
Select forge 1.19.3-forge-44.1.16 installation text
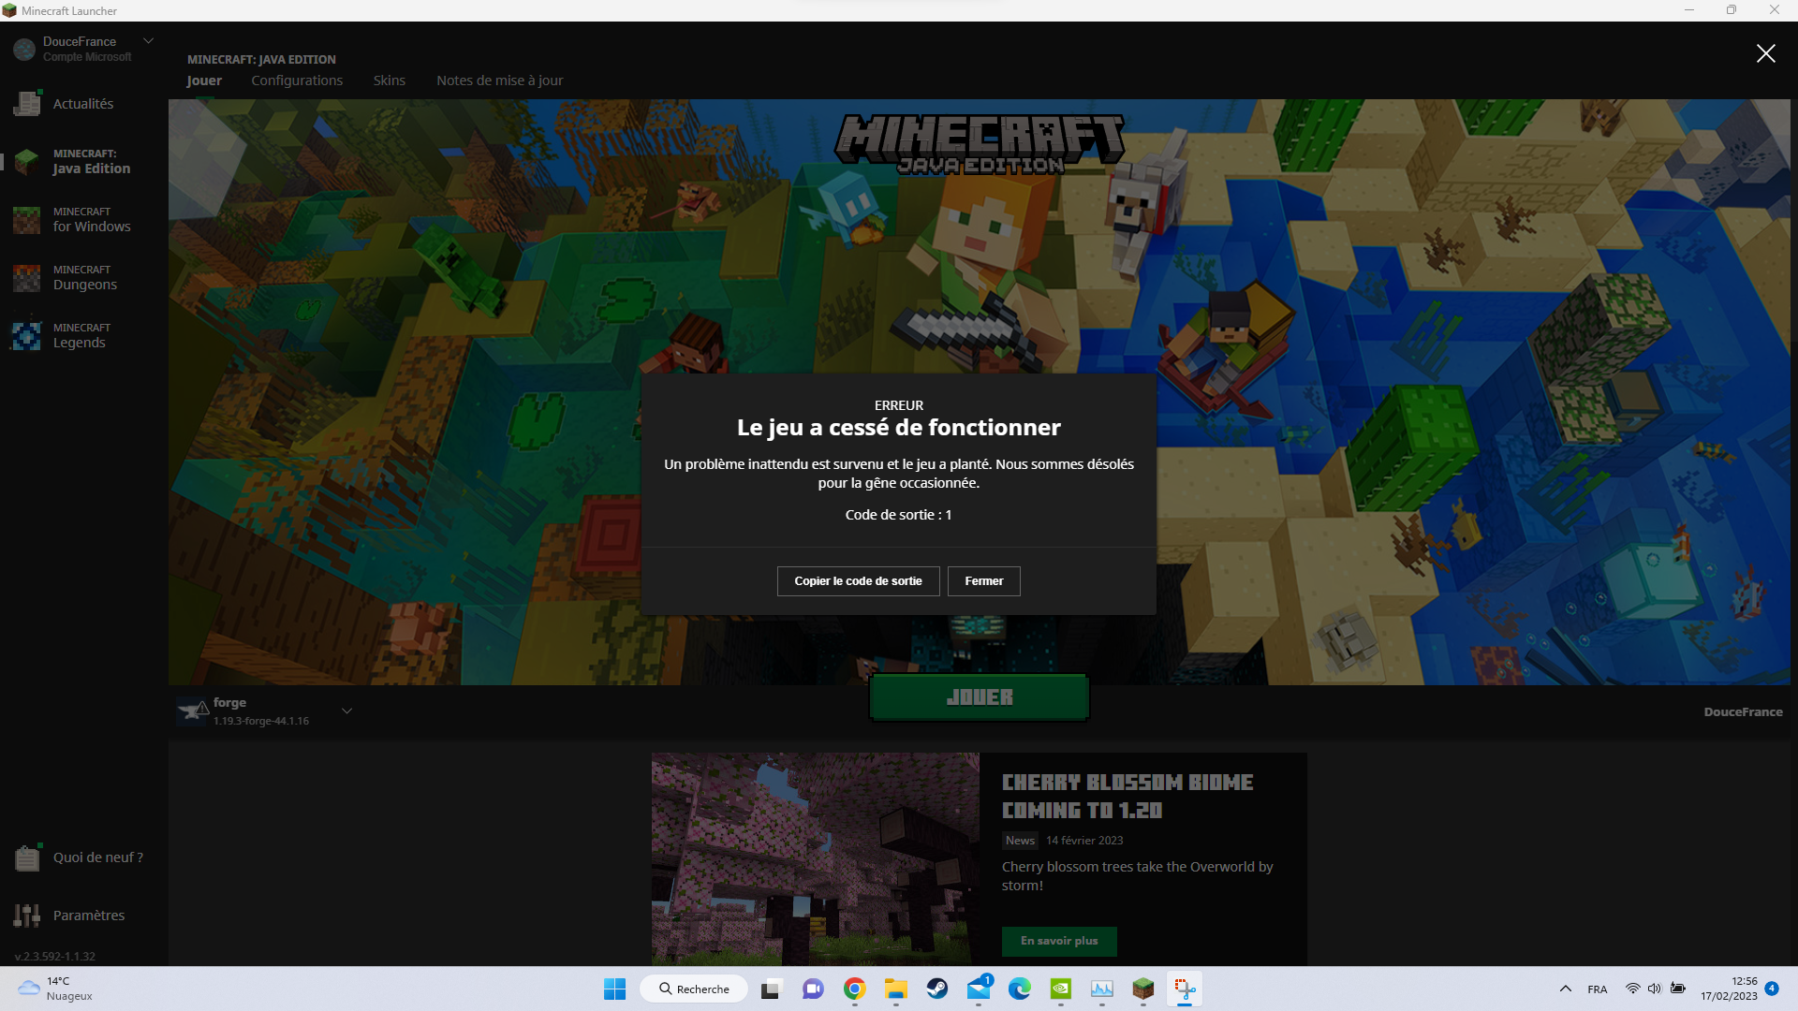click(261, 711)
